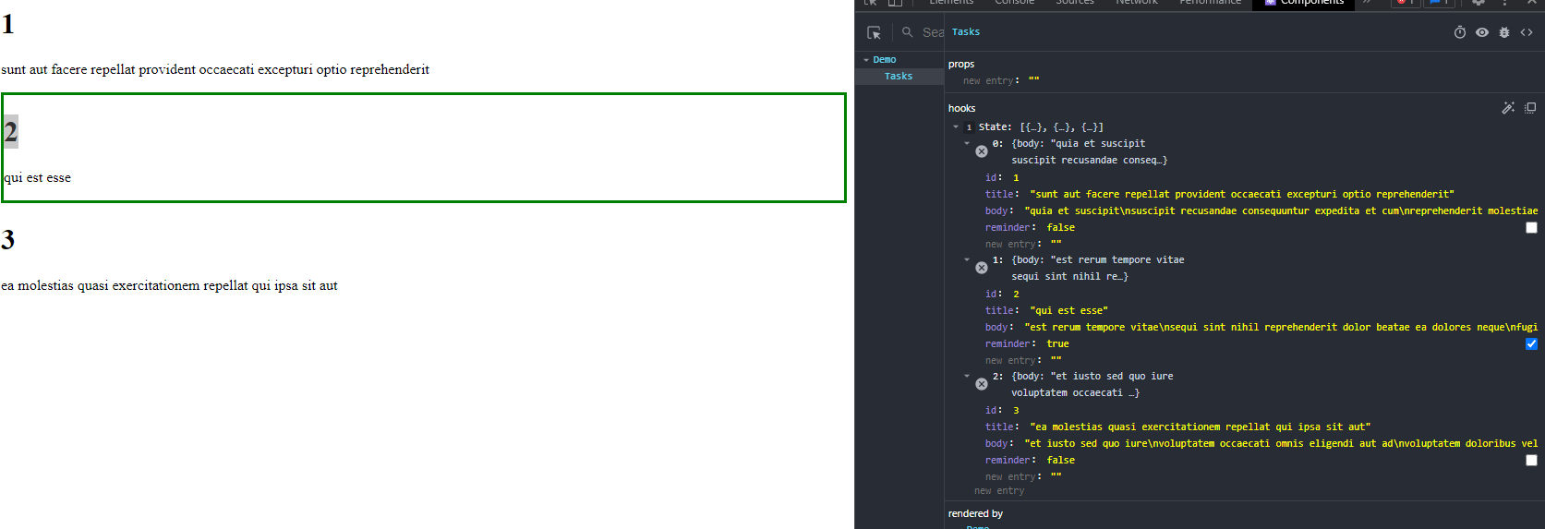Click the log component data bug icon
Viewport: 1545px width, 529px height.
tap(1504, 32)
